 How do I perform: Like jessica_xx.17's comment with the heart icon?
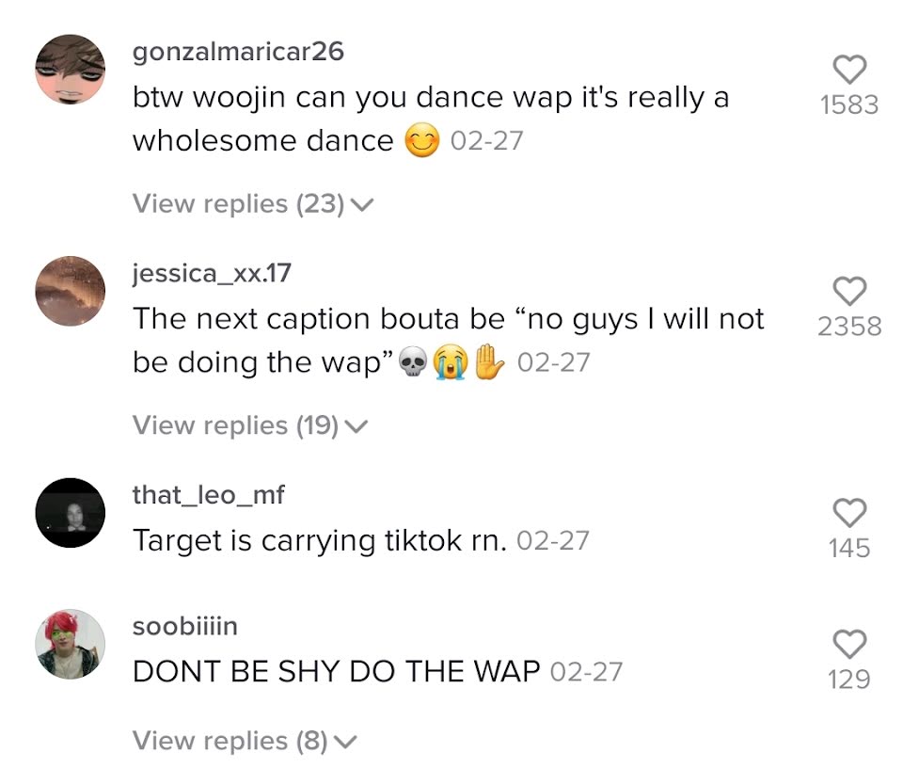[849, 291]
